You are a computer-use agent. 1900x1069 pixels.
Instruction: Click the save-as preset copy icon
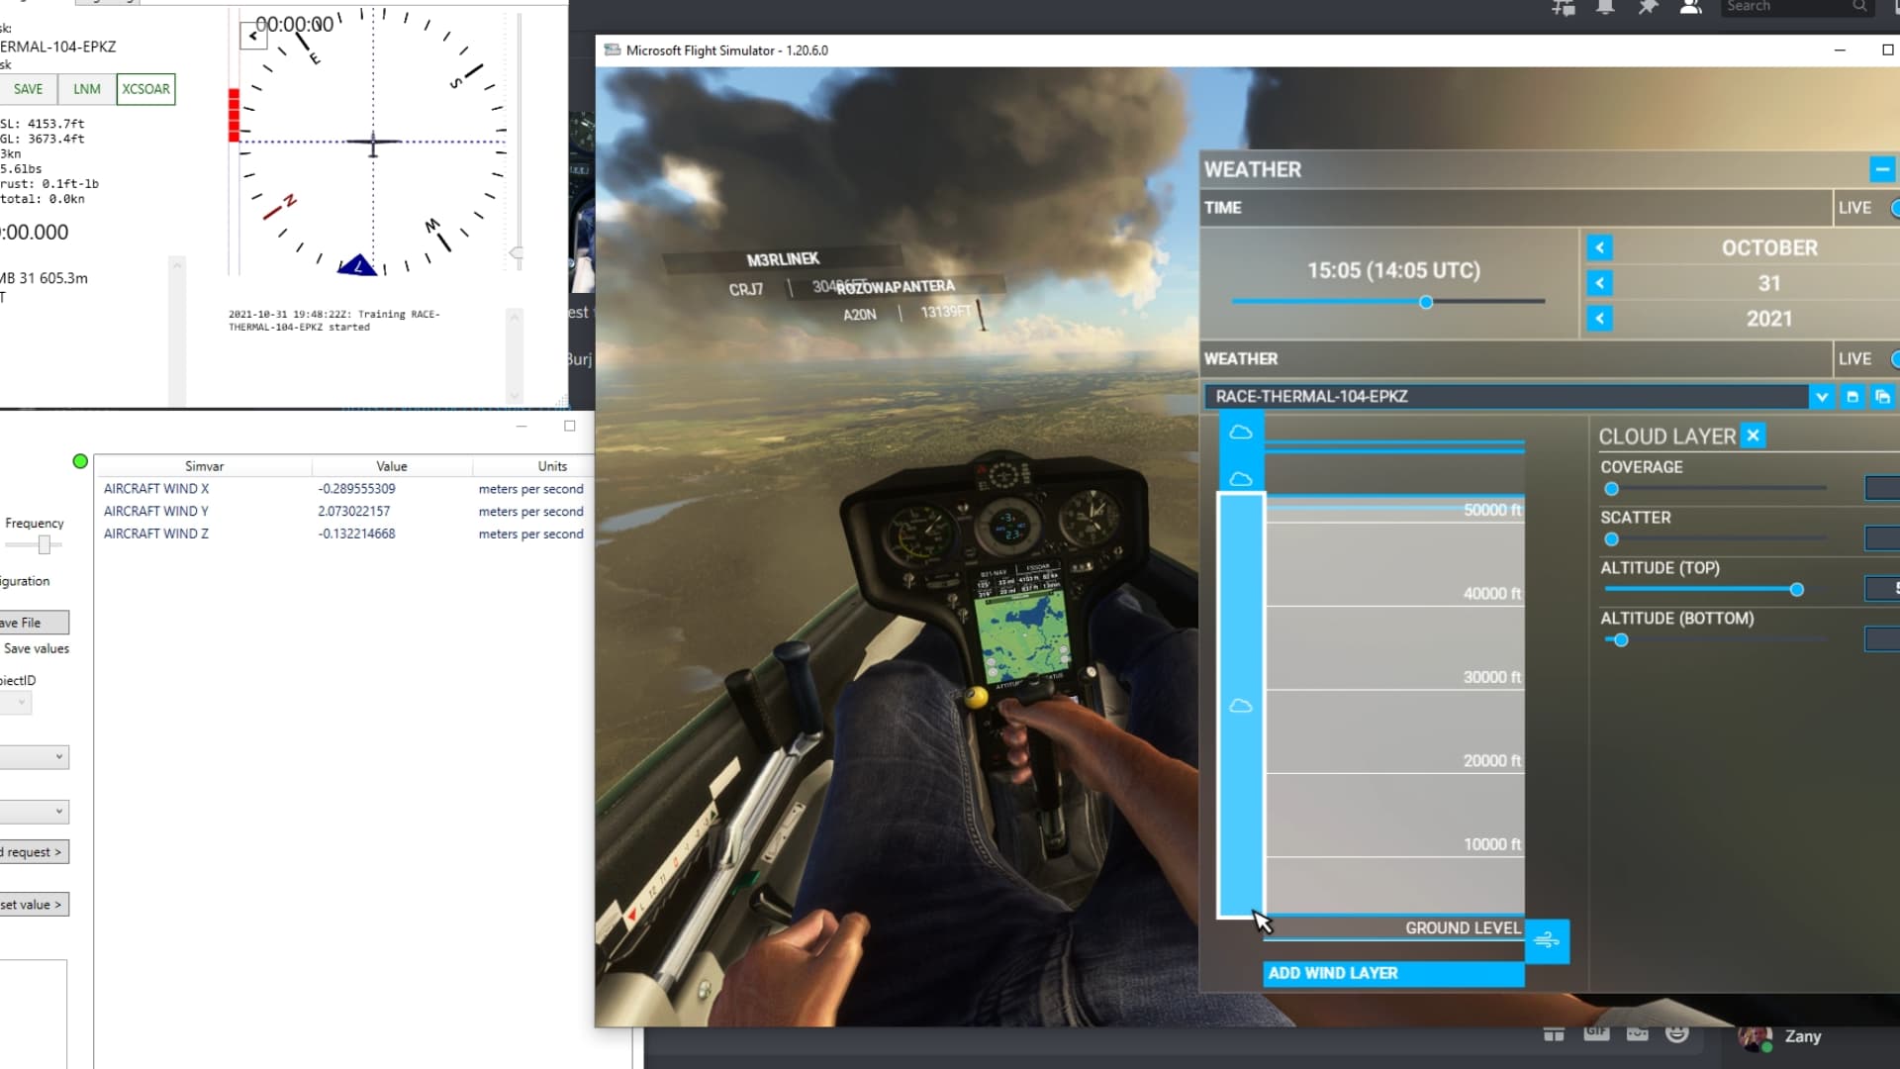click(1882, 396)
